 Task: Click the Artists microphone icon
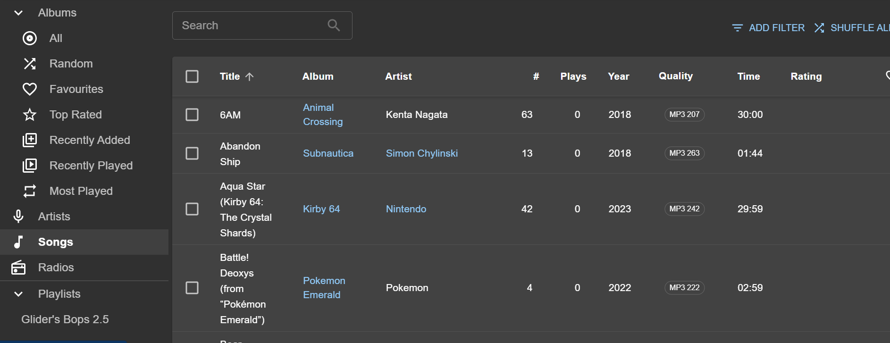[18, 217]
